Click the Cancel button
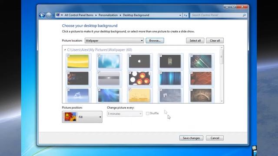The image size is (278, 156). tap(215, 138)
